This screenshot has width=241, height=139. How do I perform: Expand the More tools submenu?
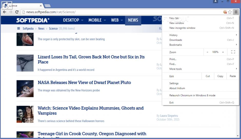[x=200, y=69]
